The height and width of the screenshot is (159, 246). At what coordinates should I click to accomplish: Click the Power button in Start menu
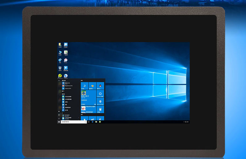[59, 118]
